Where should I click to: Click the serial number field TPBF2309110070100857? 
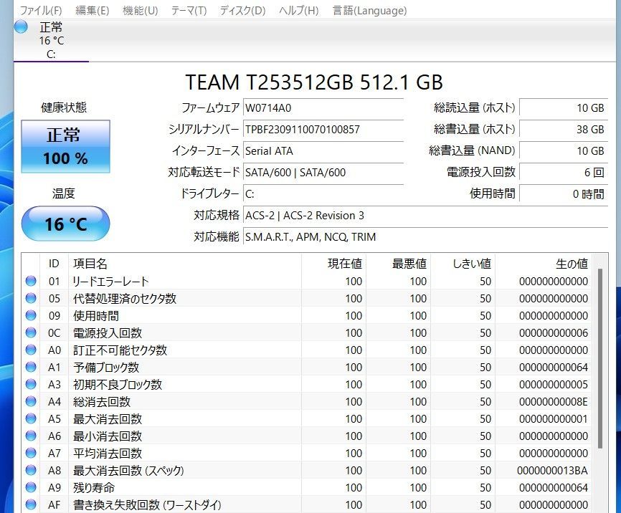tap(323, 129)
